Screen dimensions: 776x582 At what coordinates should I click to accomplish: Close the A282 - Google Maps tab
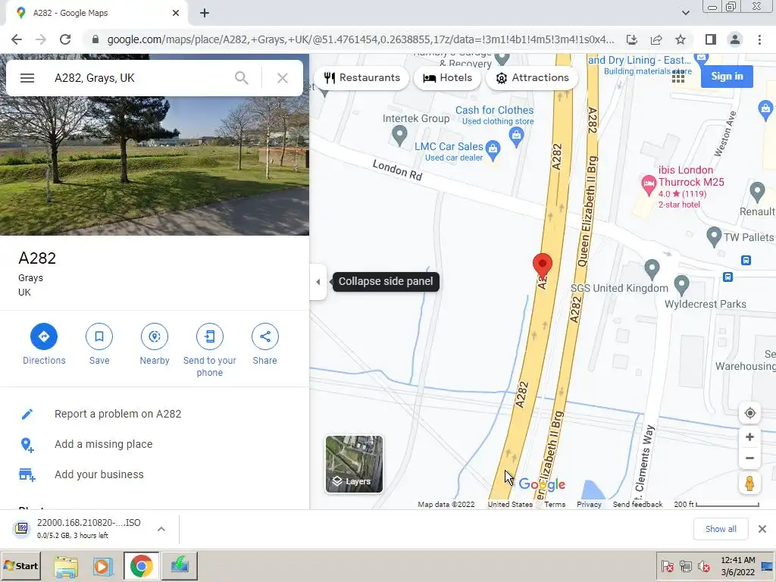pyautogui.click(x=176, y=14)
